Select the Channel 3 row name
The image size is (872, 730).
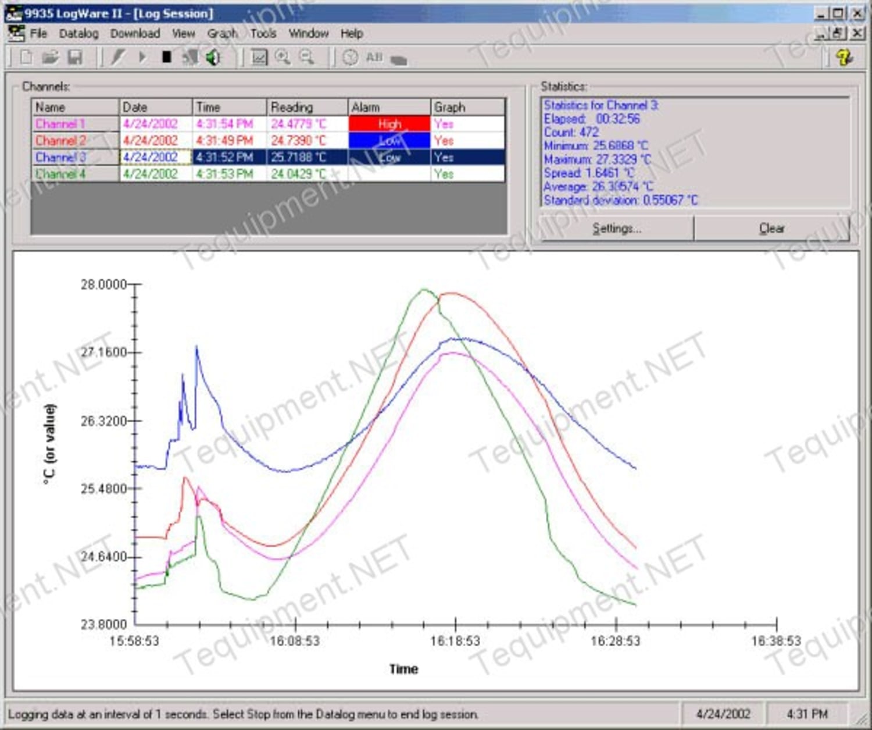coord(75,158)
